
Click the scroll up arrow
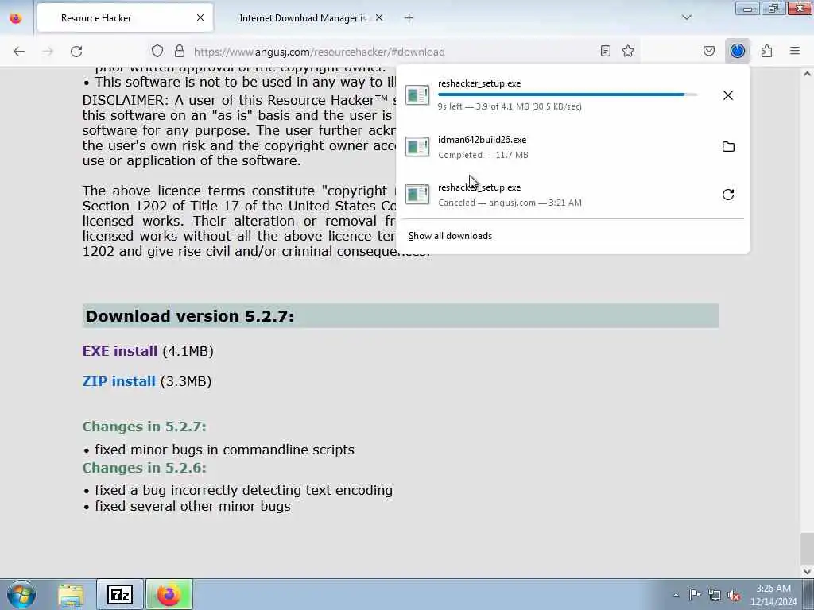pyautogui.click(x=807, y=74)
